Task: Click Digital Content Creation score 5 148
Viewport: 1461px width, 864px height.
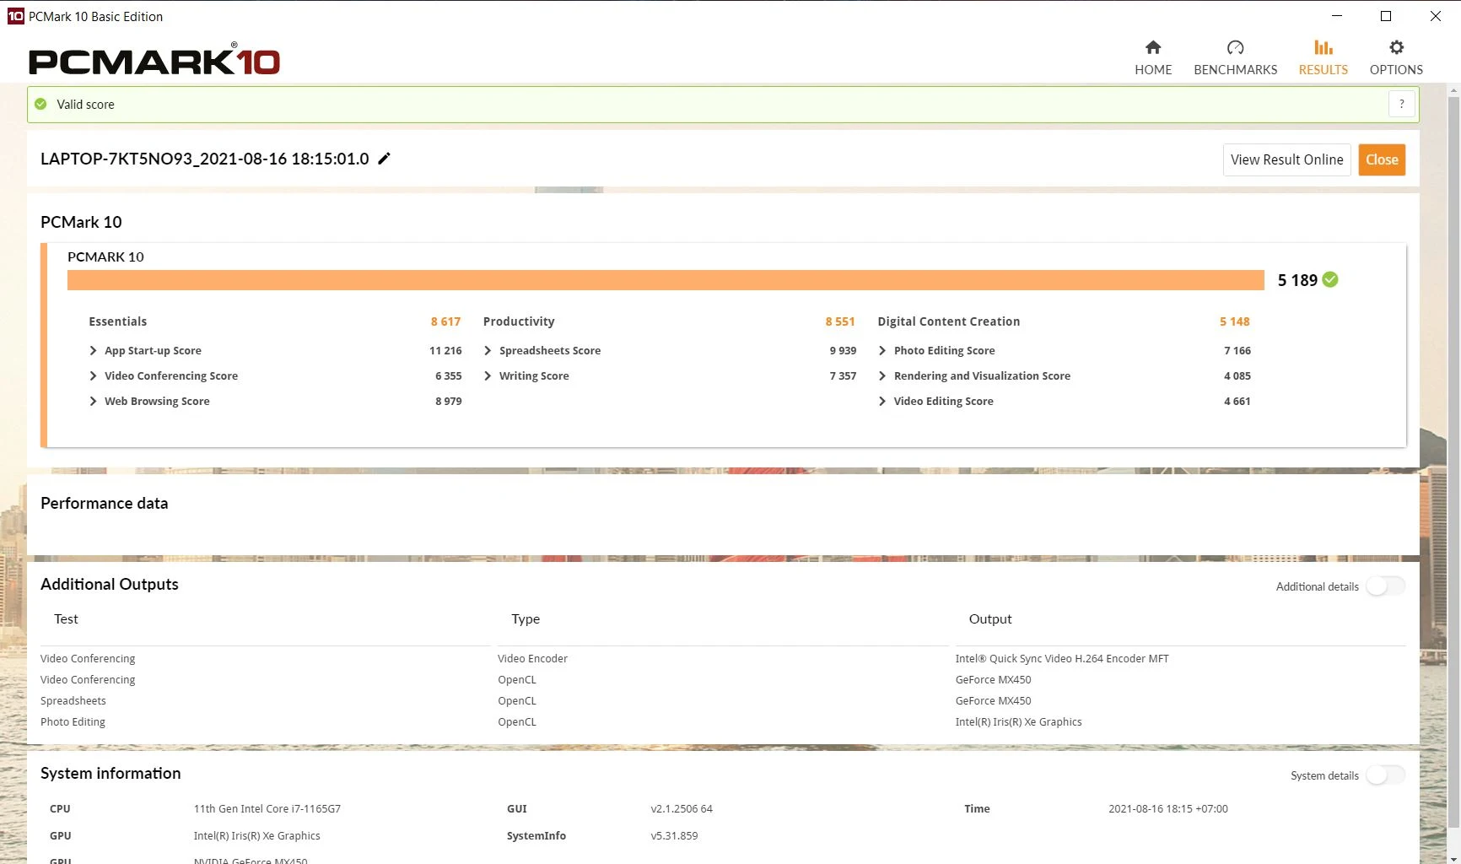Action: click(1235, 321)
